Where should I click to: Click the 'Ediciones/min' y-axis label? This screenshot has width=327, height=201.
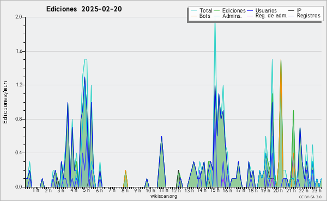5,102
